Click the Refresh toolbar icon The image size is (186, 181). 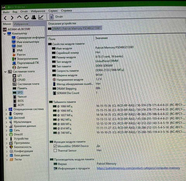click(x=26, y=17)
